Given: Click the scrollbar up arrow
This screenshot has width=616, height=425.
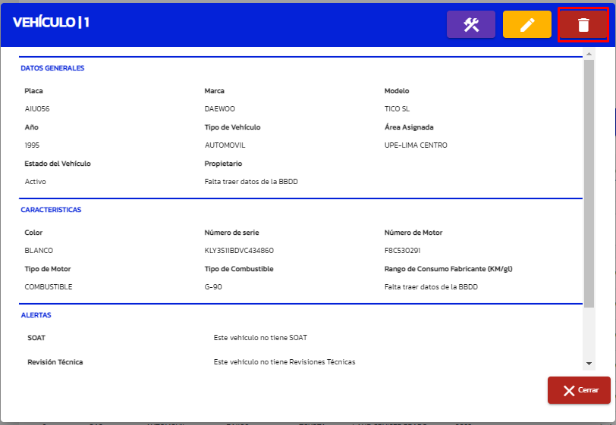Looking at the screenshot, I should (589, 55).
